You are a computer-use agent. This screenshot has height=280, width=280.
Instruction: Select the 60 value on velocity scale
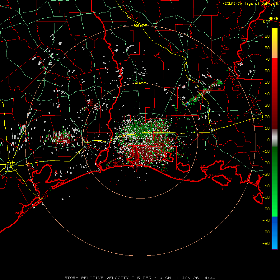pos(267,71)
